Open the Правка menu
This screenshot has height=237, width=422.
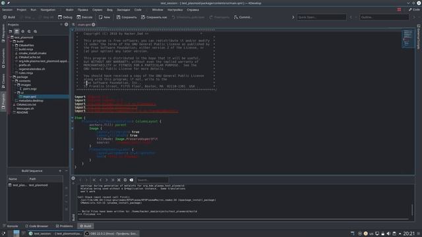point(83,10)
